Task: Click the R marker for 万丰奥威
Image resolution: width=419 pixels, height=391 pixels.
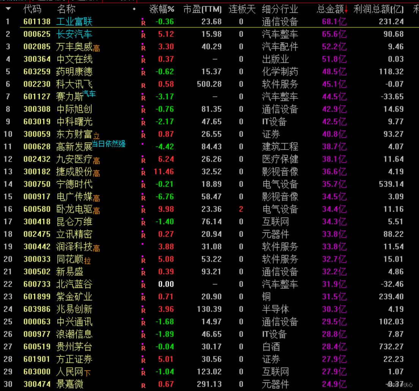Action: [143, 47]
